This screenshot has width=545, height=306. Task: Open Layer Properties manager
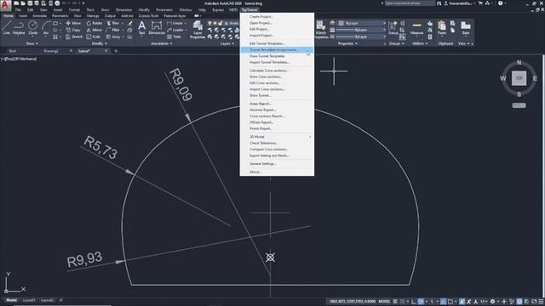click(198, 29)
